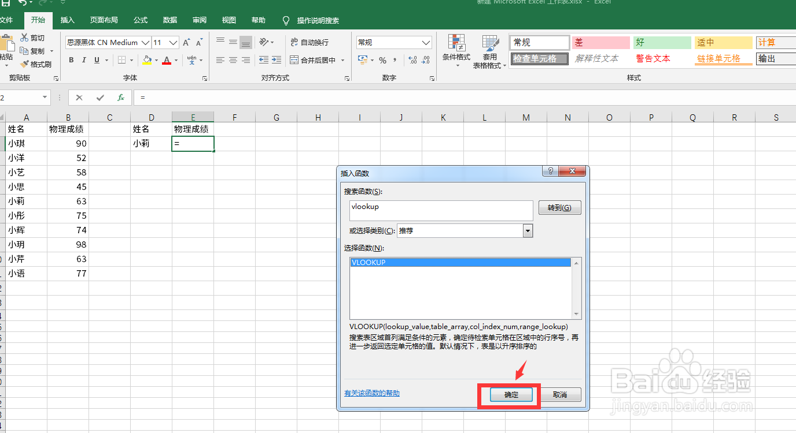The image size is (796, 433).
Task: Toggle bold formatting
Action: (71, 59)
